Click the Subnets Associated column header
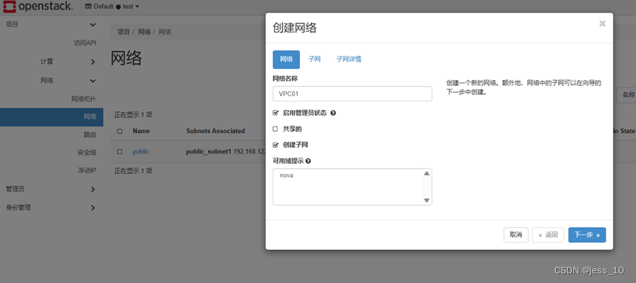This screenshot has width=636, height=283. 215,131
